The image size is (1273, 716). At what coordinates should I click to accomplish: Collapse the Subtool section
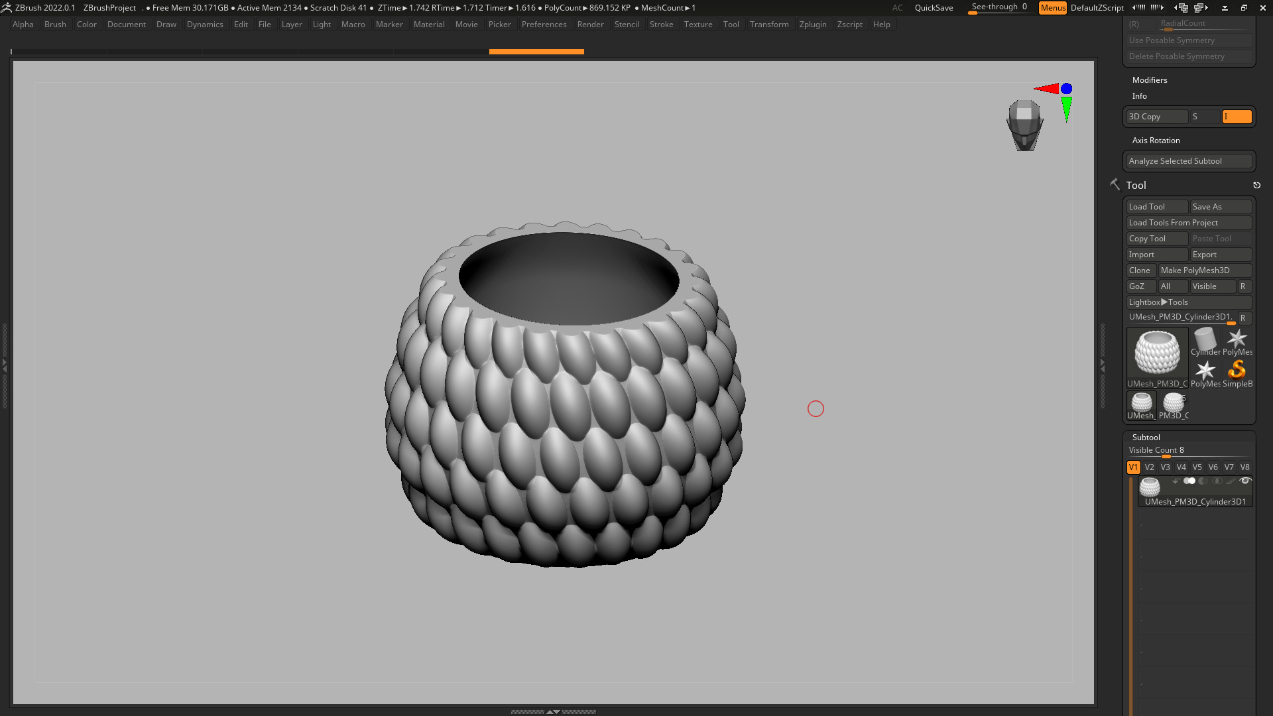tap(1146, 438)
